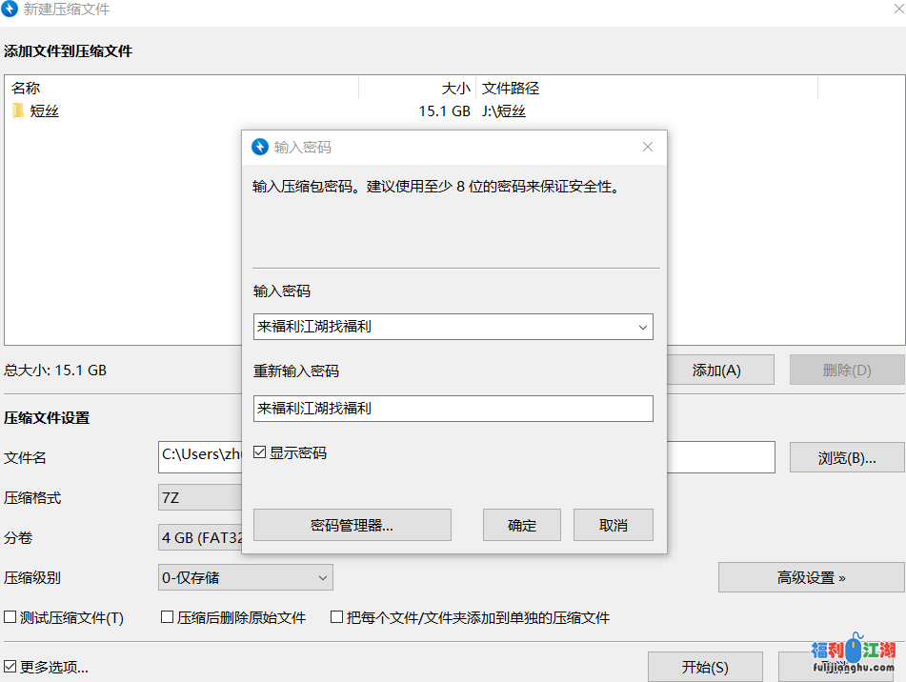906x682 pixels.
Task: Open 密码管理器 from the dialog
Action: (352, 525)
